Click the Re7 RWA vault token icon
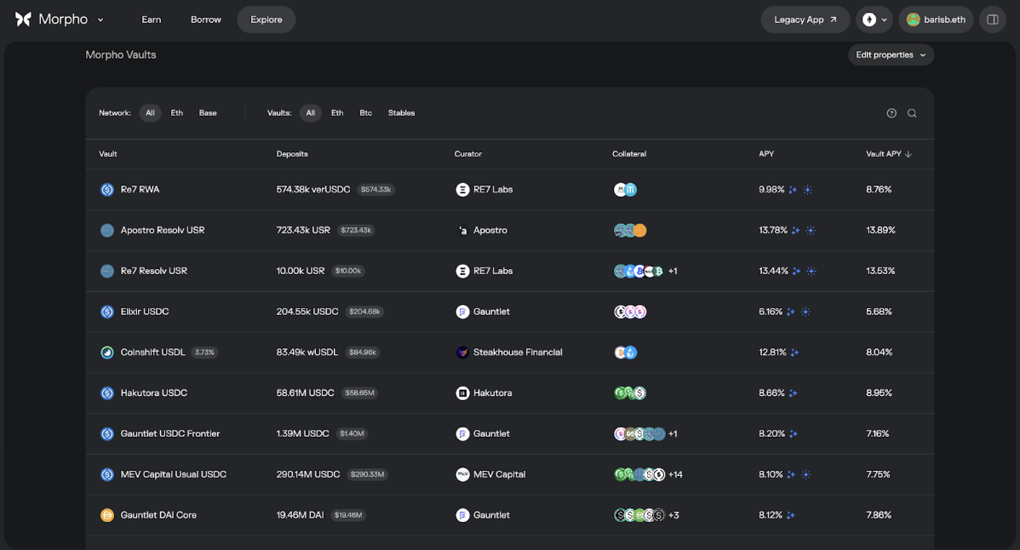Image resolution: width=1020 pixels, height=550 pixels. [x=107, y=190]
